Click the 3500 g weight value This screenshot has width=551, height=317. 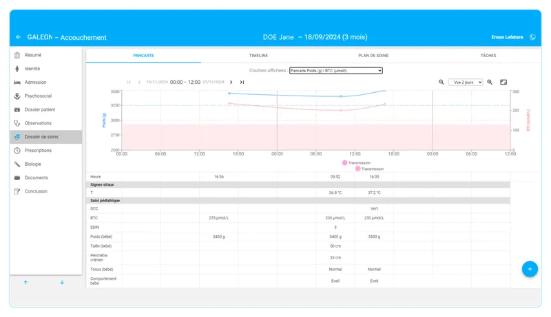[x=374, y=237]
